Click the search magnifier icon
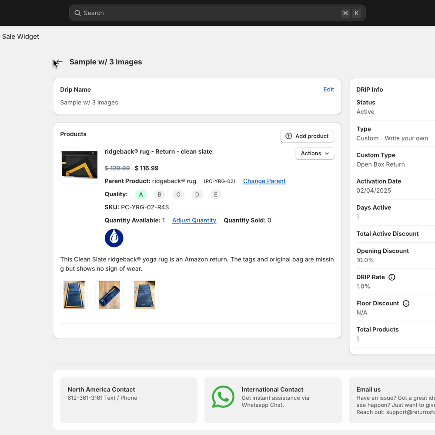The width and height of the screenshot is (435, 435). click(77, 13)
